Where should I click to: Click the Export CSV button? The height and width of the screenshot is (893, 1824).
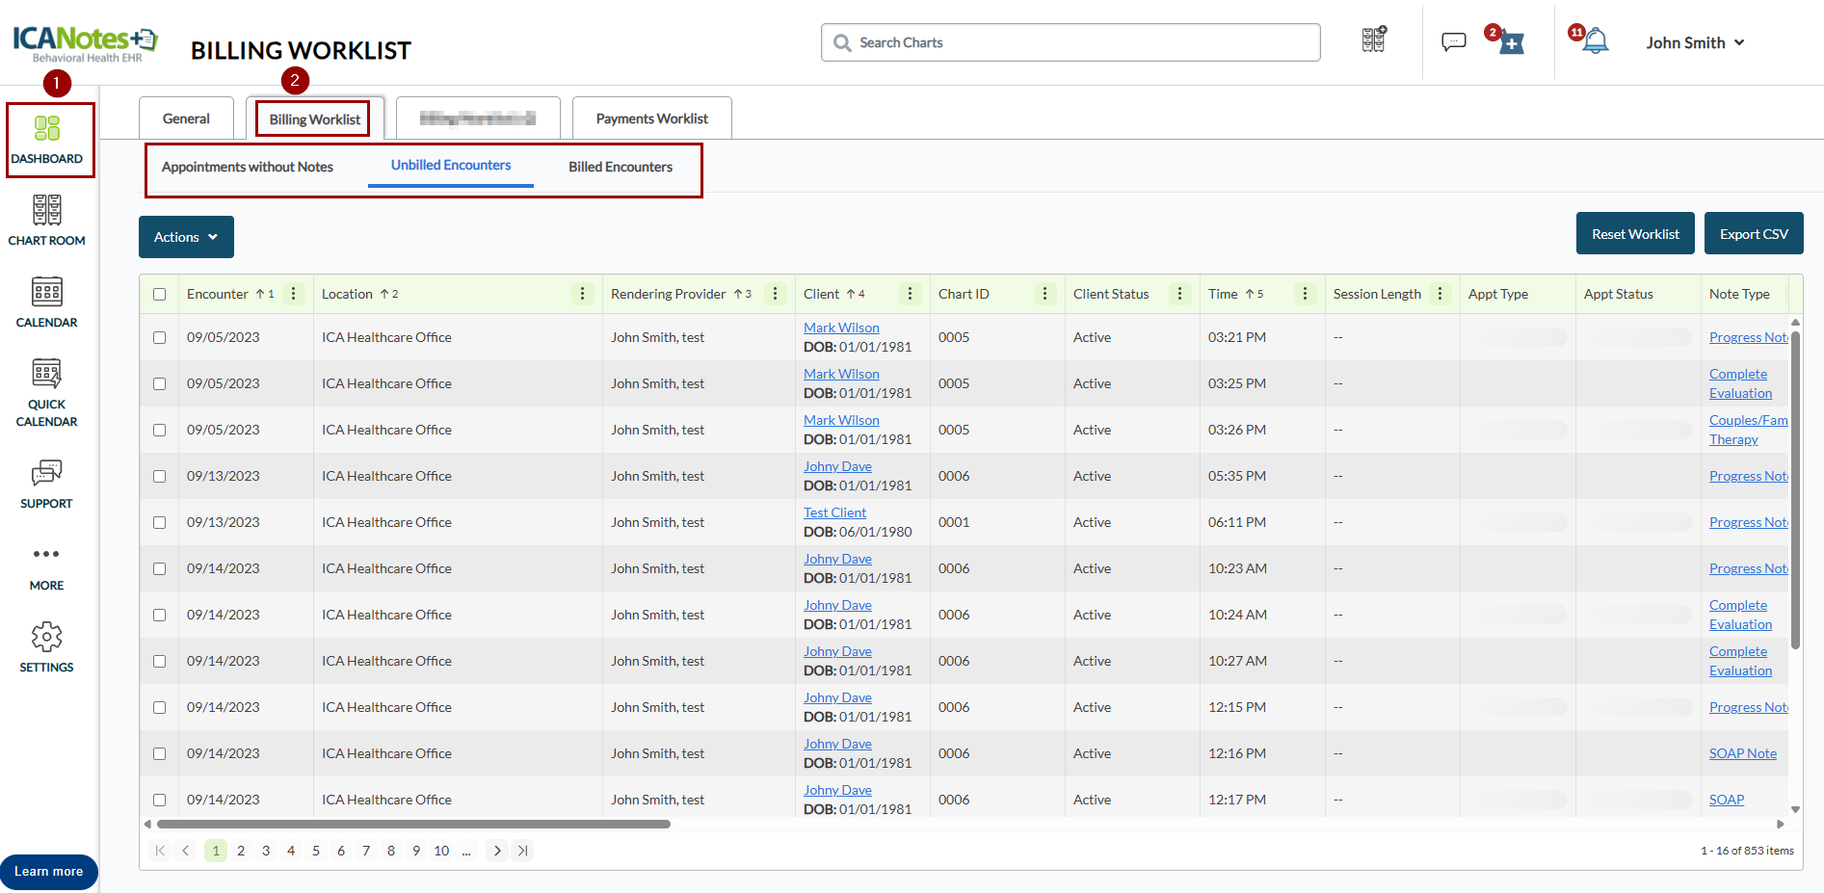[1753, 234]
